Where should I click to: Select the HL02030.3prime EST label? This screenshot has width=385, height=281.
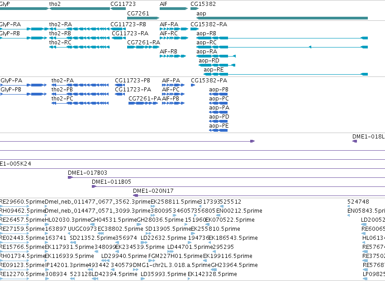coord(67,220)
